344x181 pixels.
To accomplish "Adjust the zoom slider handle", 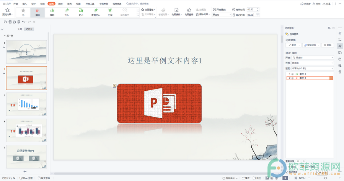I will (x=326, y=178).
